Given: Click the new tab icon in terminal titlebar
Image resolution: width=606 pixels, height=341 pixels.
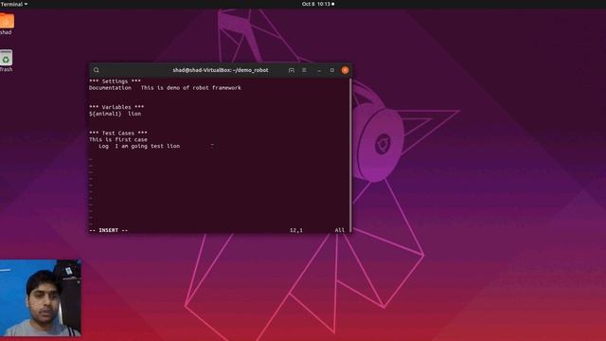Looking at the screenshot, I should (x=292, y=70).
